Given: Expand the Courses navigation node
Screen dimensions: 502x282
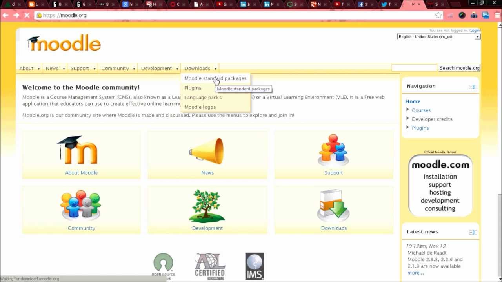Looking at the screenshot, I should tap(407, 110).
